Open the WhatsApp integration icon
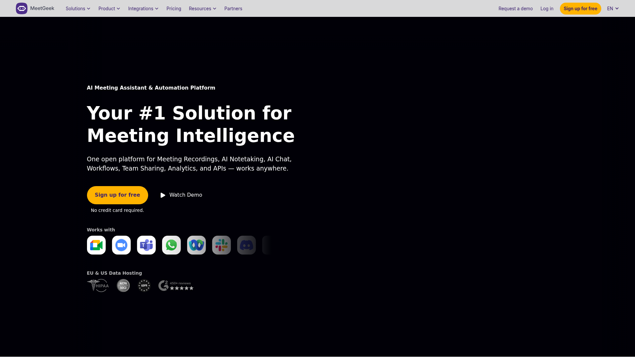Screen dimensions: 635x357 click(x=171, y=245)
